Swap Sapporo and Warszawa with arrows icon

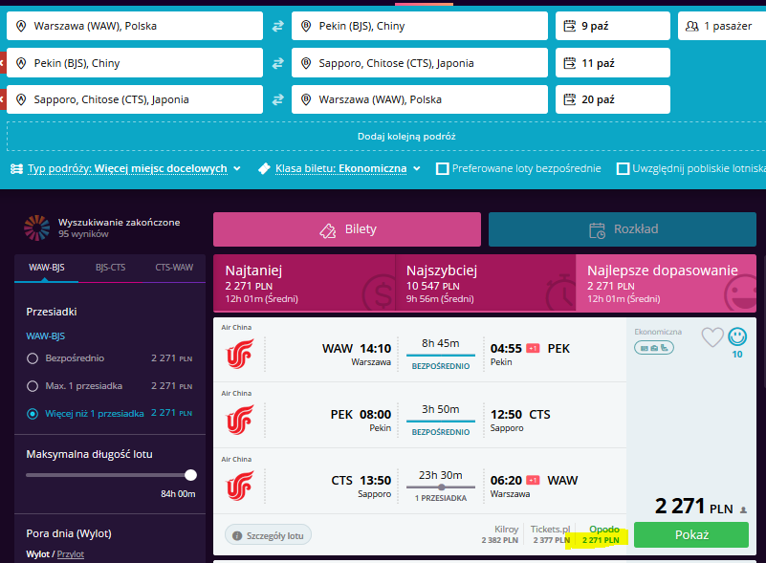pyautogui.click(x=277, y=99)
